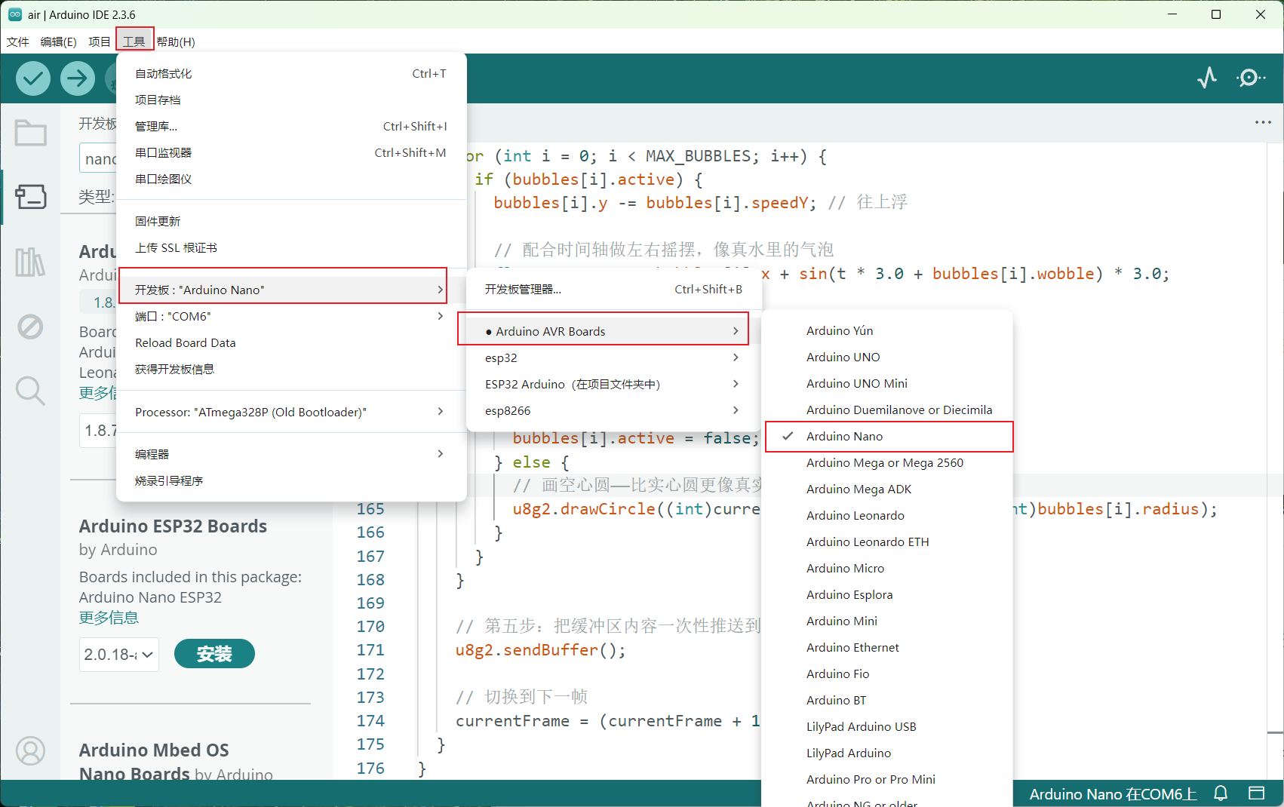
Task: Select Arduino BT board
Action: click(x=887, y=700)
